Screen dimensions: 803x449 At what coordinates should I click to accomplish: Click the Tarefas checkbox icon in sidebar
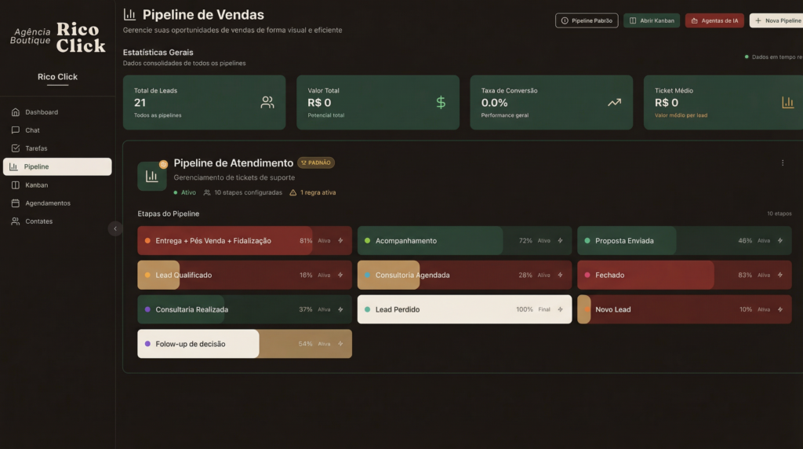point(16,148)
